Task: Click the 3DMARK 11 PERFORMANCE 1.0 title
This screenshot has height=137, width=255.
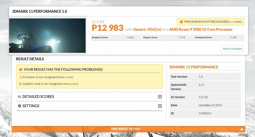Action: tap(40, 11)
